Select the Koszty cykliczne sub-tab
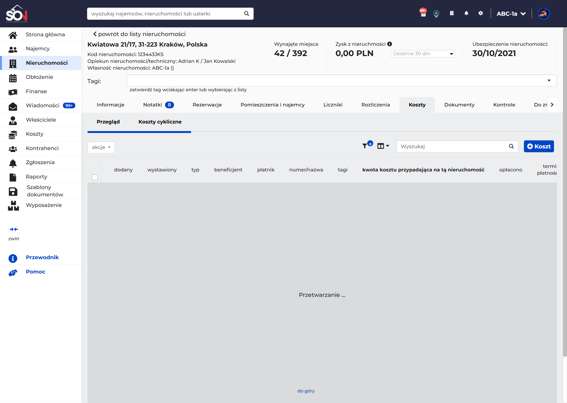 [160, 122]
